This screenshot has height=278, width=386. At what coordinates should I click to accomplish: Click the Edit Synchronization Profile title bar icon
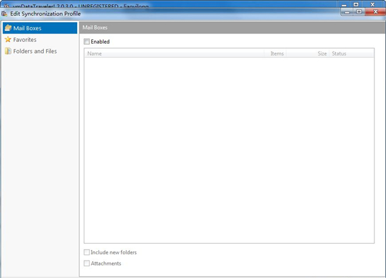5,14
